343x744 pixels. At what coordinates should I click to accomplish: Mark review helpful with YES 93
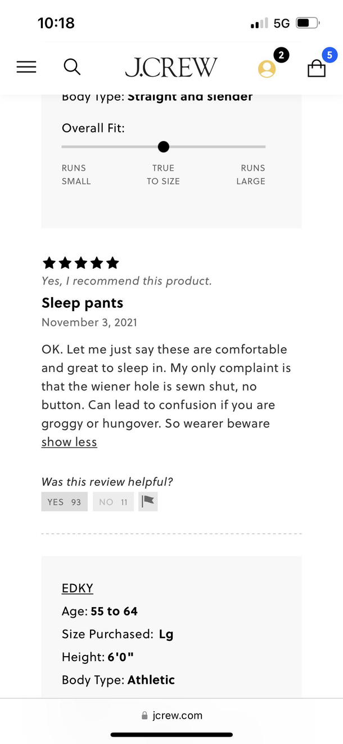(64, 502)
